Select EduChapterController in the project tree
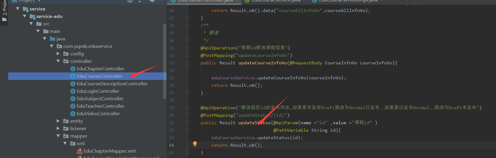 (x=100, y=69)
